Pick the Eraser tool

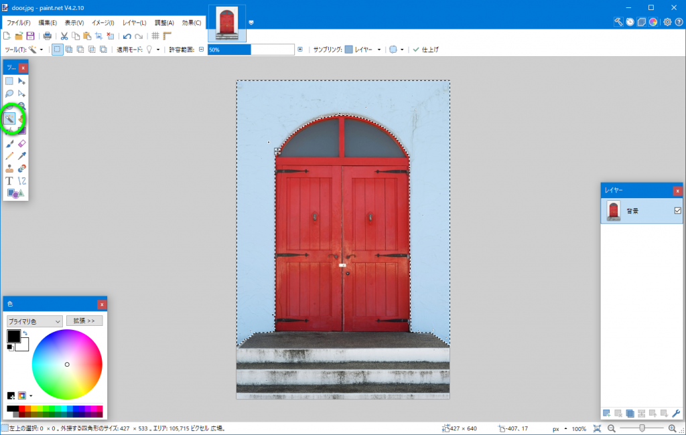pos(22,143)
